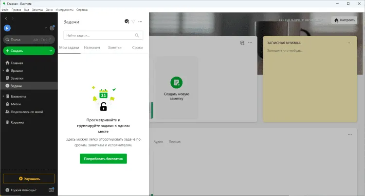365x196 pixels.
Task: Select the Сроки tab in tasks panel
Action: [x=137, y=48]
